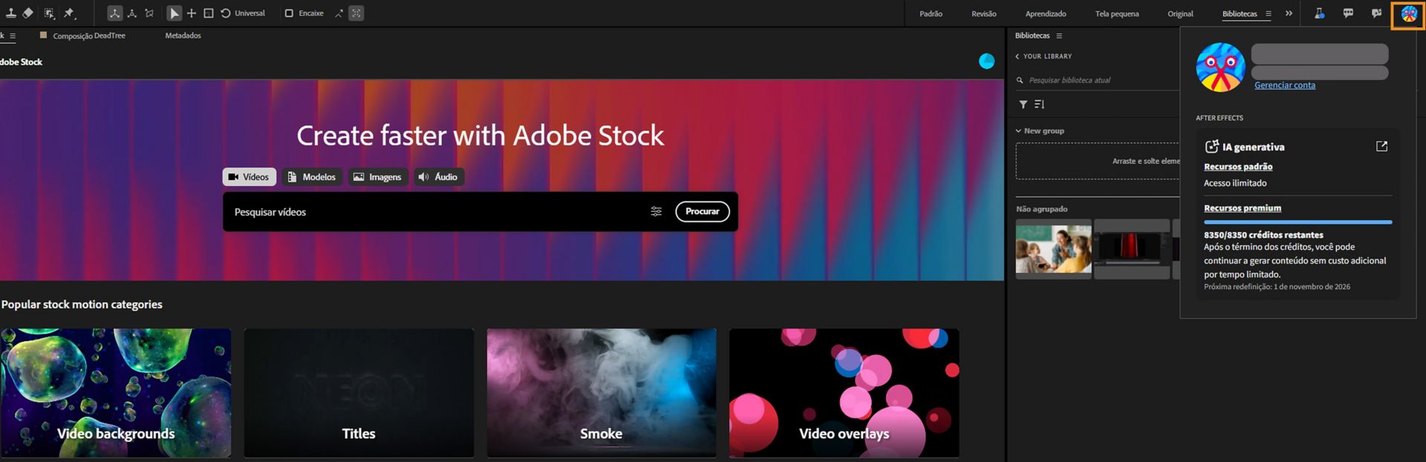Pick the Position gizmo cross icon

[x=192, y=13]
